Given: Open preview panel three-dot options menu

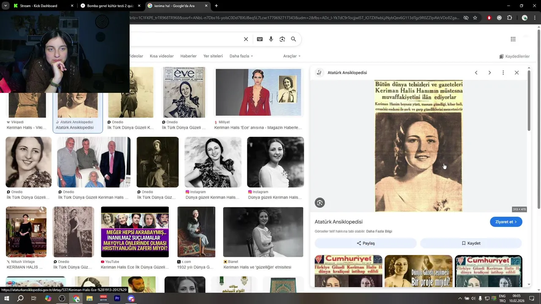Looking at the screenshot, I should pos(503,73).
